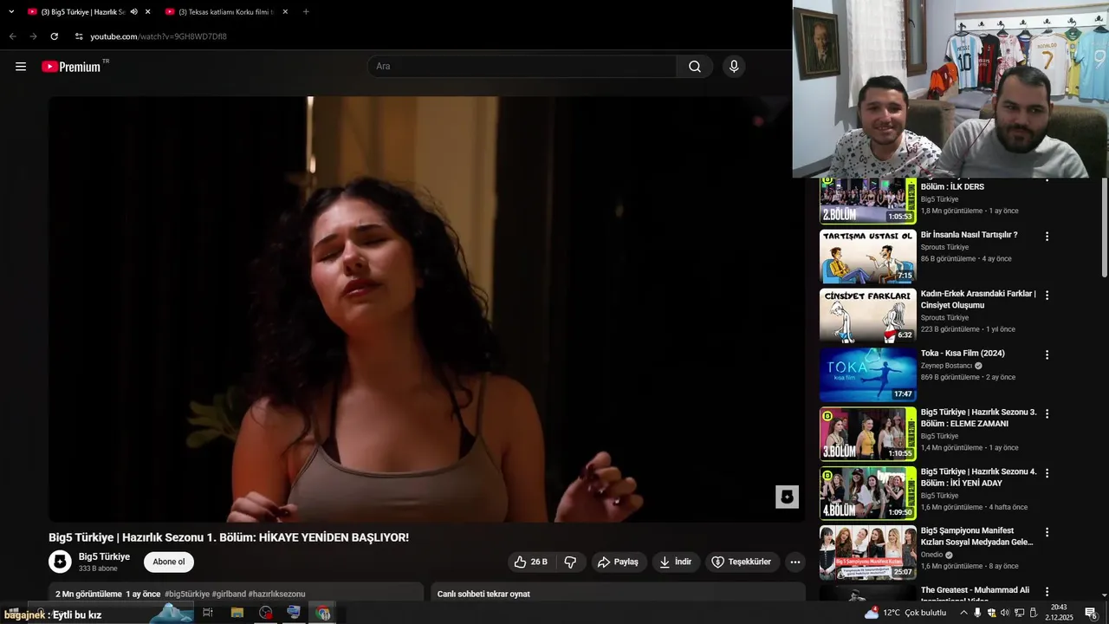
Task: Click the Zeynep Bostancı channel name
Action: 946,366
